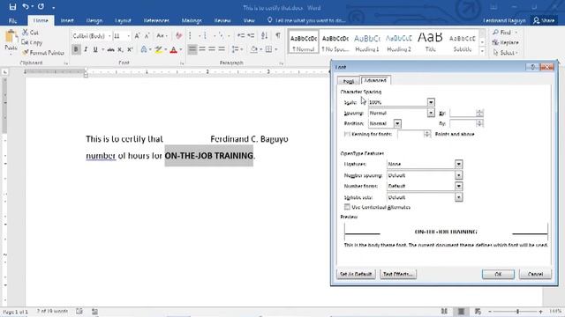This screenshot has width=565, height=317.
Task: Redo the last action
Action: [41, 6]
